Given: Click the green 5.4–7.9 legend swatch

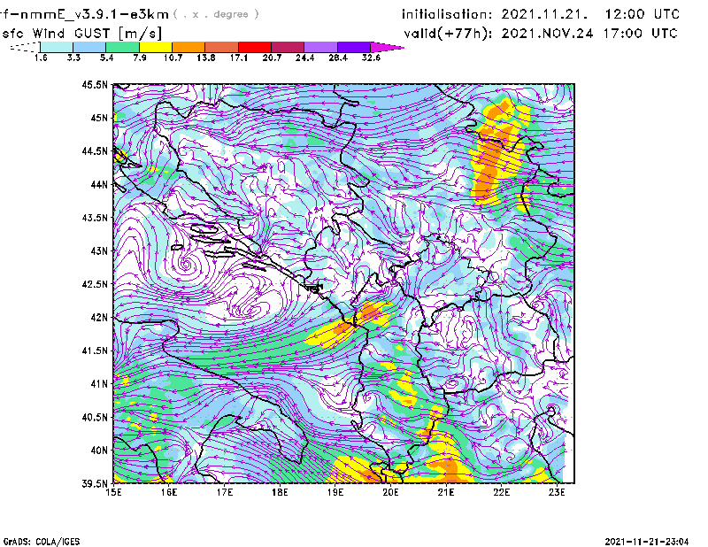Looking at the screenshot, I should tap(122, 47).
